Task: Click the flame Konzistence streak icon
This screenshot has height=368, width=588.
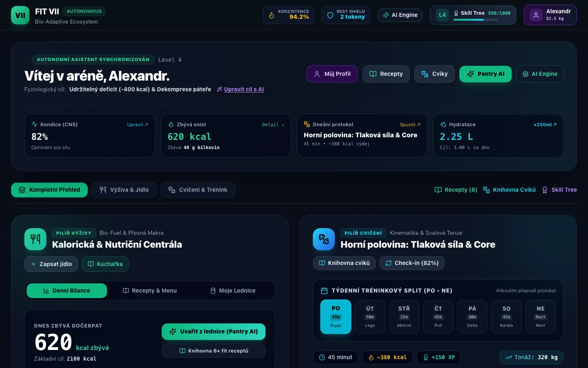Action: pyautogui.click(x=272, y=15)
